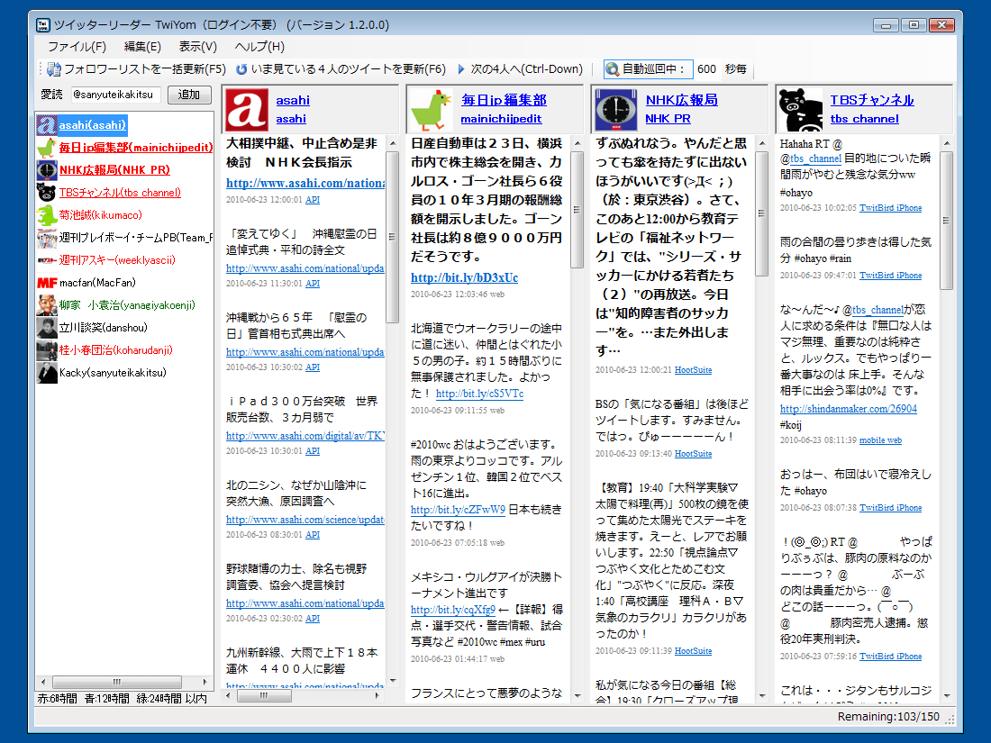The height and width of the screenshot is (743, 991).
Task: Open the asahi display name link
Action: 293,100
